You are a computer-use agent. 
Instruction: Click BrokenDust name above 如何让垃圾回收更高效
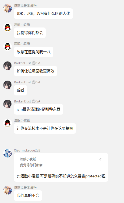(23, 63)
